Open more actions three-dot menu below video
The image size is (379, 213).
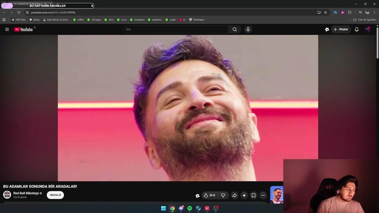(263, 196)
